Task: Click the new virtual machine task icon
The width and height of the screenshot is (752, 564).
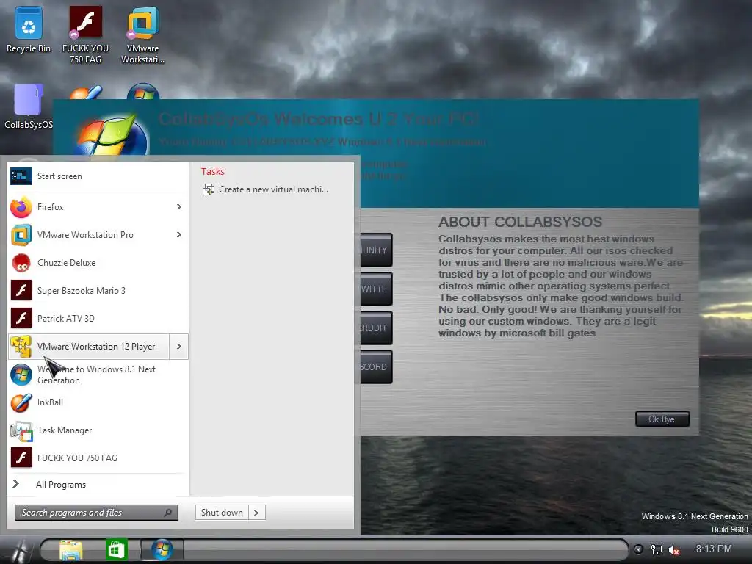Action: coord(208,190)
